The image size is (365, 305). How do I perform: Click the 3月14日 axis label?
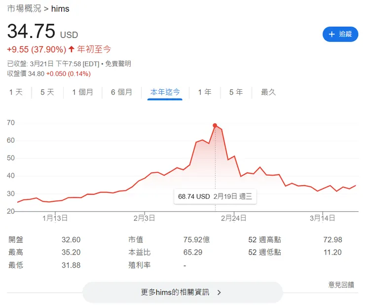pyautogui.click(x=323, y=218)
